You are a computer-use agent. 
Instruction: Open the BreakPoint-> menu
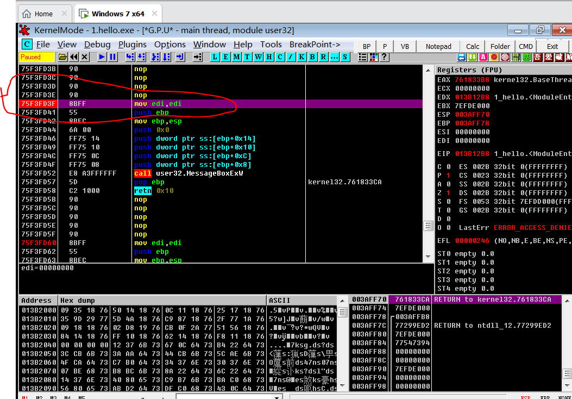[x=315, y=45]
